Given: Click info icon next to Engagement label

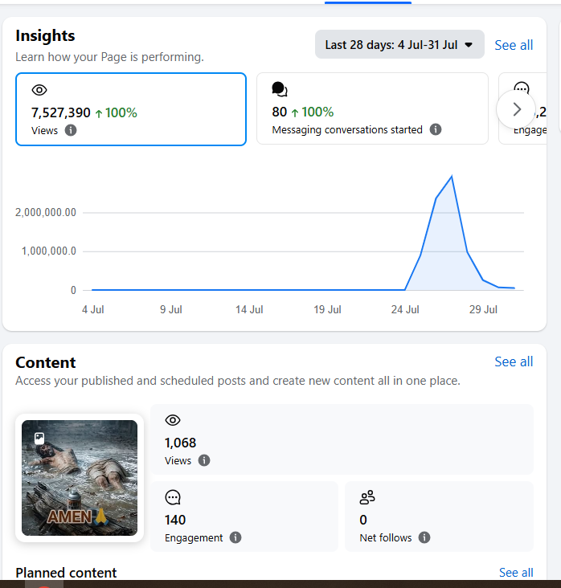Looking at the screenshot, I should tap(235, 537).
